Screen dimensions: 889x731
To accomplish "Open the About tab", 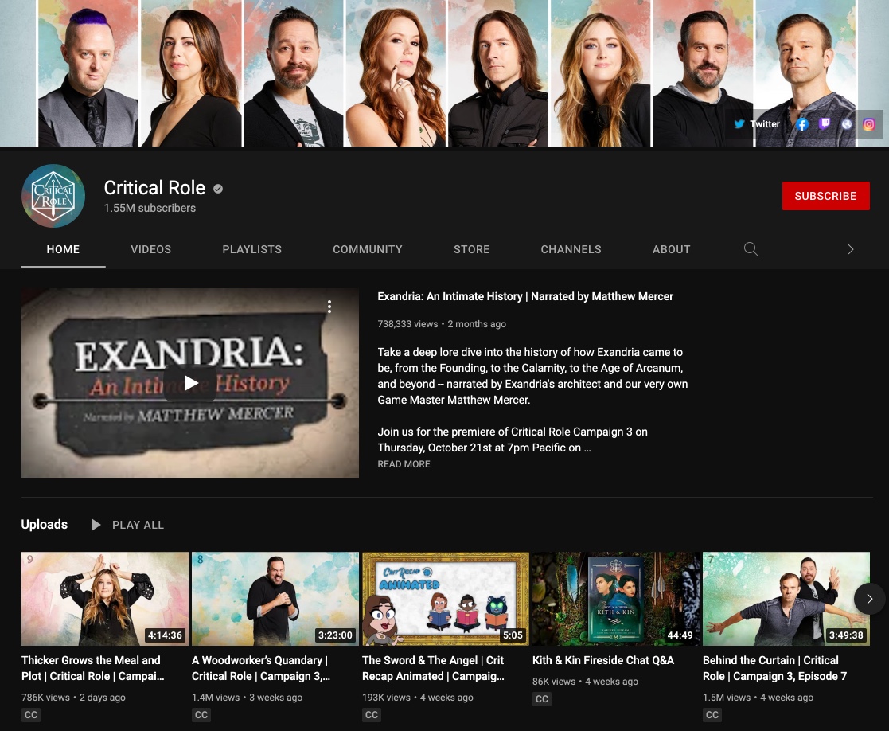I will 671,249.
